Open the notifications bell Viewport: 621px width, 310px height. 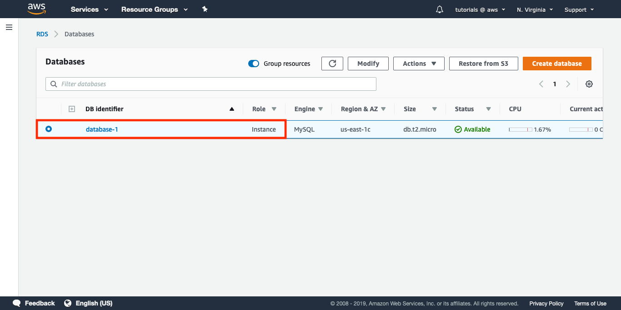[x=439, y=10]
